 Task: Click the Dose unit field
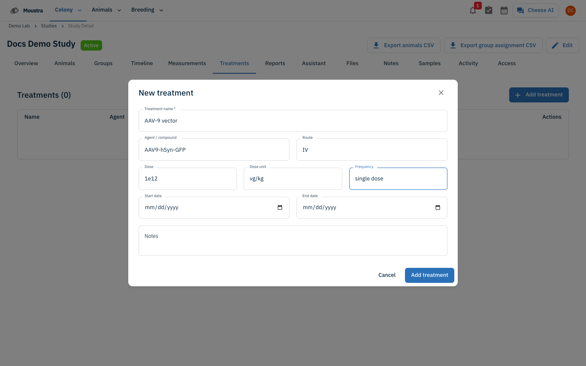coord(293,179)
